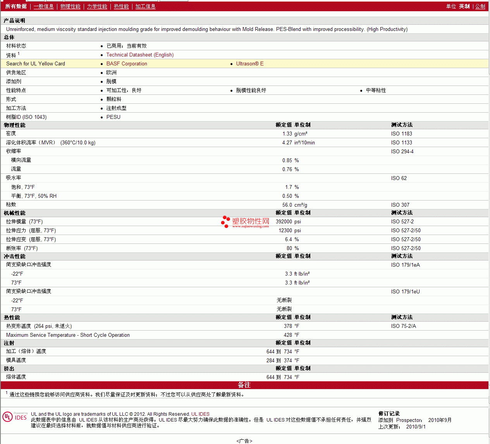Select the 熔体温度 label under 挤出
The image size is (490, 444).
tap(16, 377)
